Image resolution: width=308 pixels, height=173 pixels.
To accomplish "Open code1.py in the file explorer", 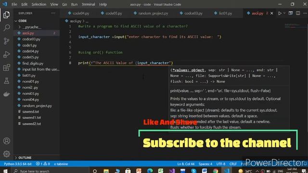I will (29, 45).
